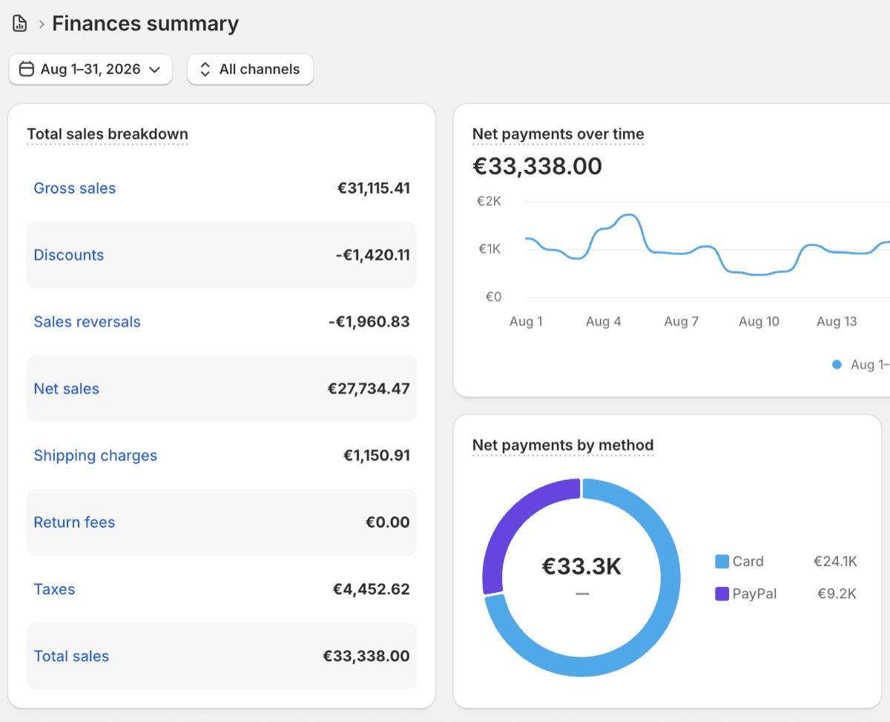Click the €2K y-axis label

[489, 201]
